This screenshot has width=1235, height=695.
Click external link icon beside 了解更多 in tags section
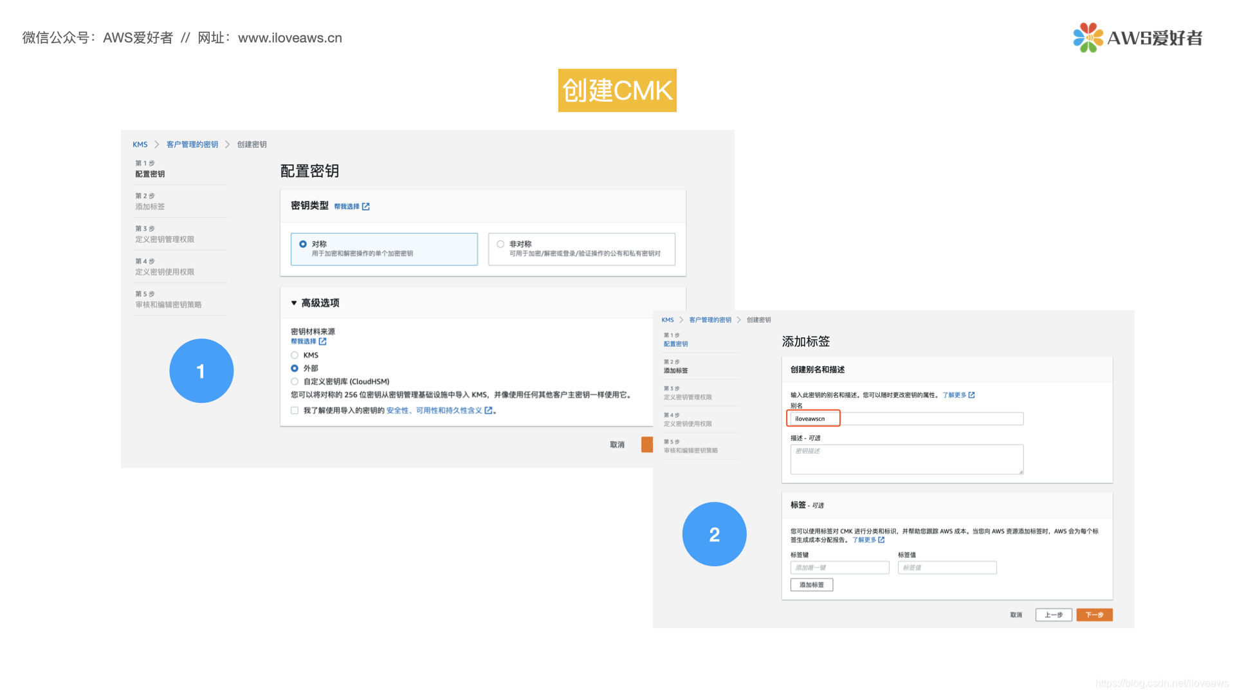pos(881,540)
